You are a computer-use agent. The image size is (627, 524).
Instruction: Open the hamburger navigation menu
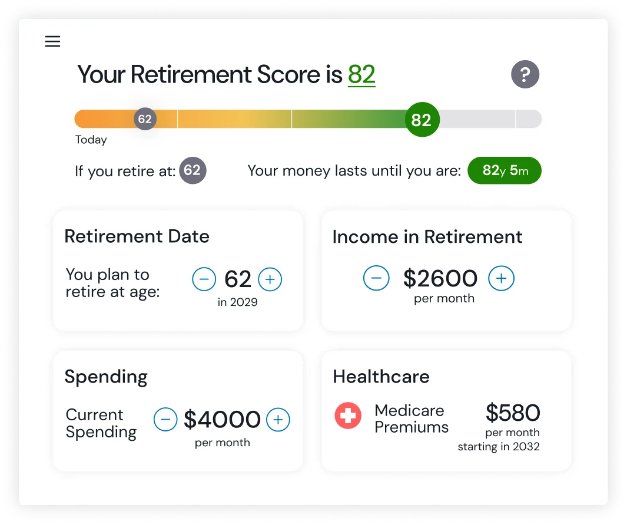point(52,41)
